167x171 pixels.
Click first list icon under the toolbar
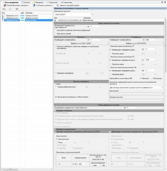[4, 9]
